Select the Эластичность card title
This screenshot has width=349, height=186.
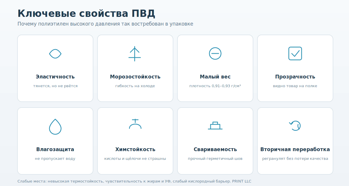click(55, 77)
